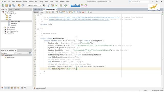
Task: Click the Undo toolbar icon
Action: (19, 5)
